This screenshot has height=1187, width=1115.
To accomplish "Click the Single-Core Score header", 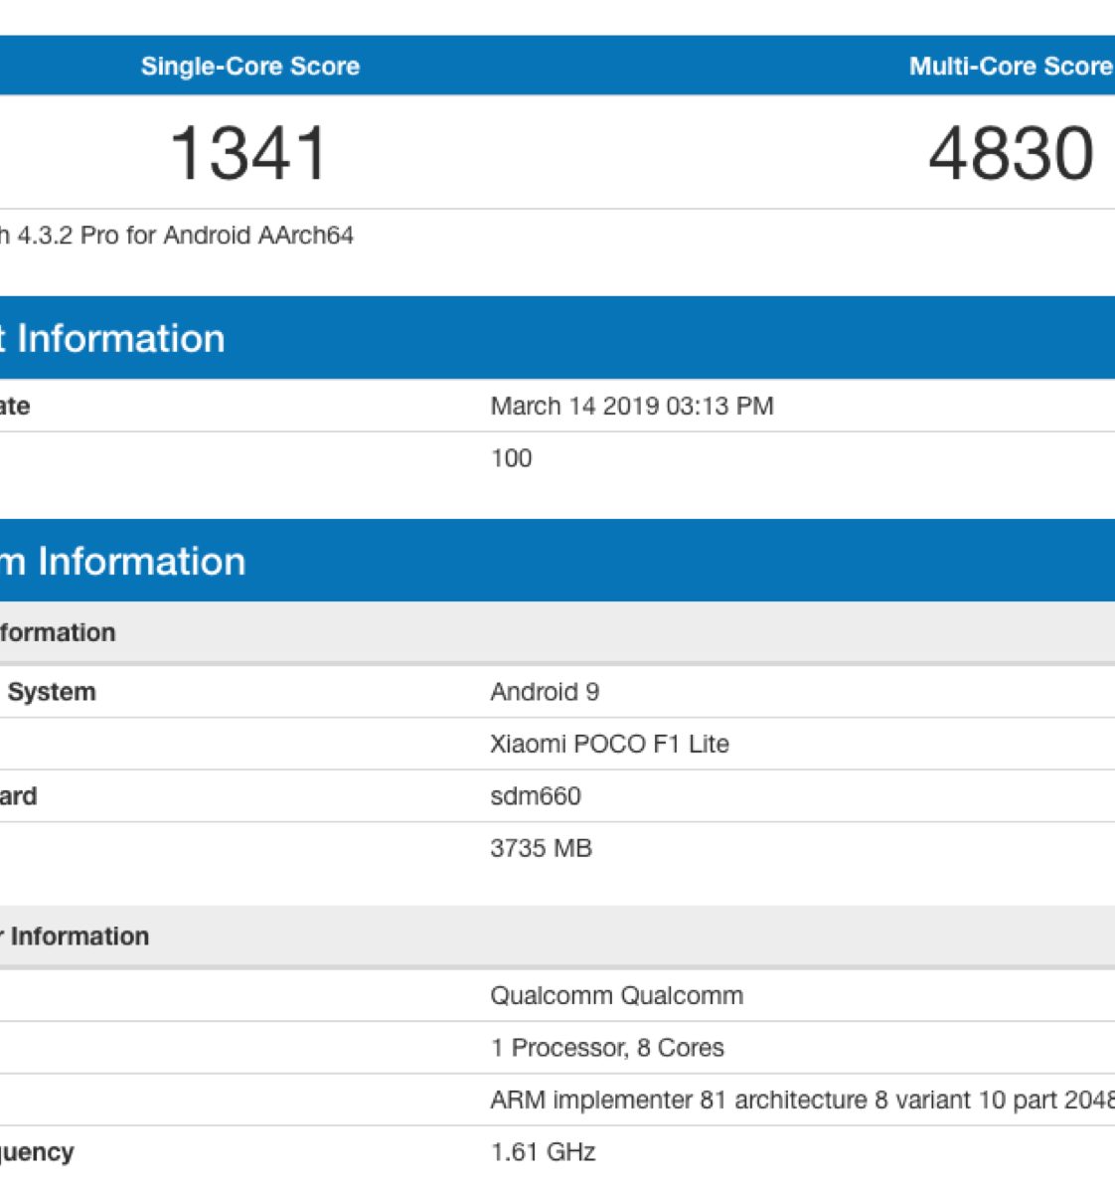I will pyautogui.click(x=249, y=67).
